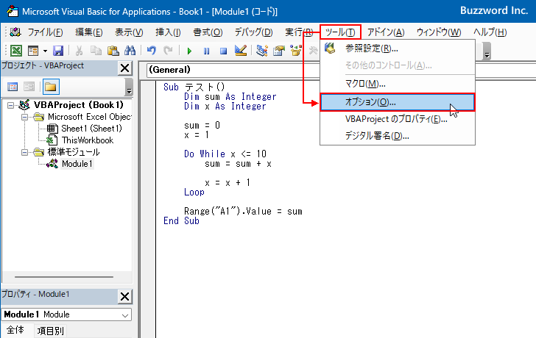Image resolution: width=536 pixels, height=338 pixels.
Task: Click the VBA icon left of the File menu
Action: point(15,32)
